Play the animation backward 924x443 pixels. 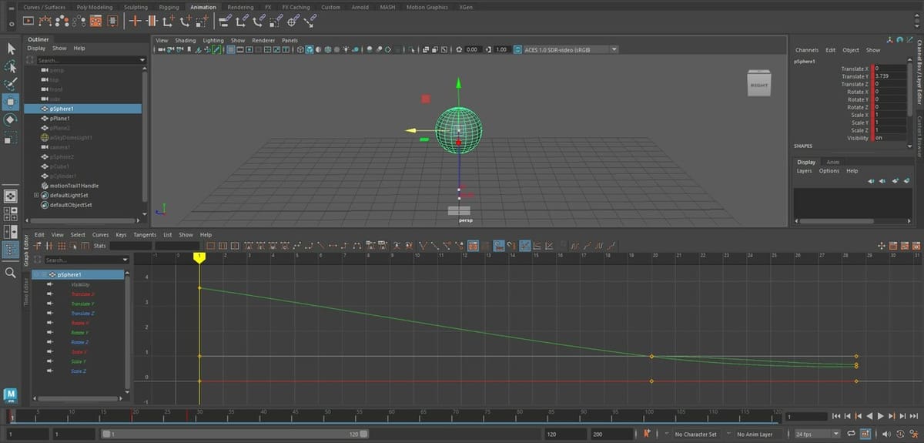(869, 416)
